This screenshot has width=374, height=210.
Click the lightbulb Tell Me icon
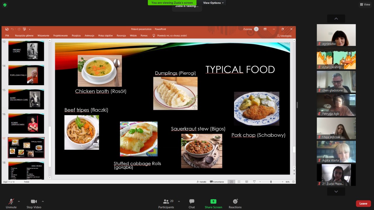pos(154,36)
